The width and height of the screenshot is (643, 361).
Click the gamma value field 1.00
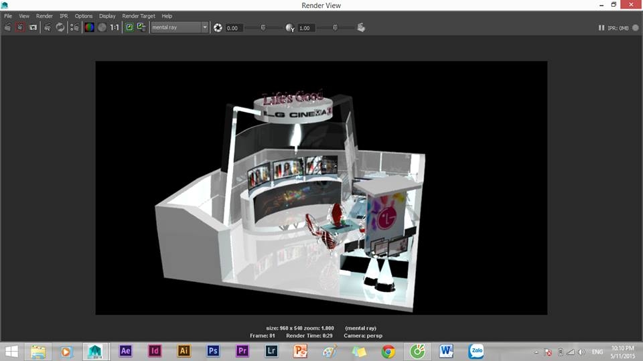pyautogui.click(x=307, y=28)
